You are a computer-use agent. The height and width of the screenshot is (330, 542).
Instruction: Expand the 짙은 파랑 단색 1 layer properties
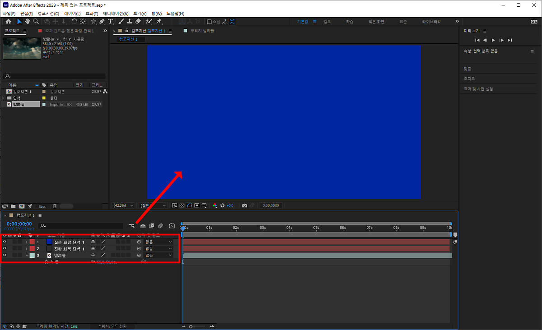point(27,242)
